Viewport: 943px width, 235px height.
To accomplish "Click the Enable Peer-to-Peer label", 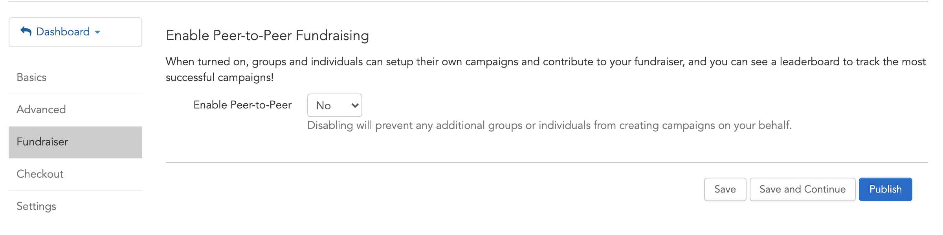I will coord(242,105).
